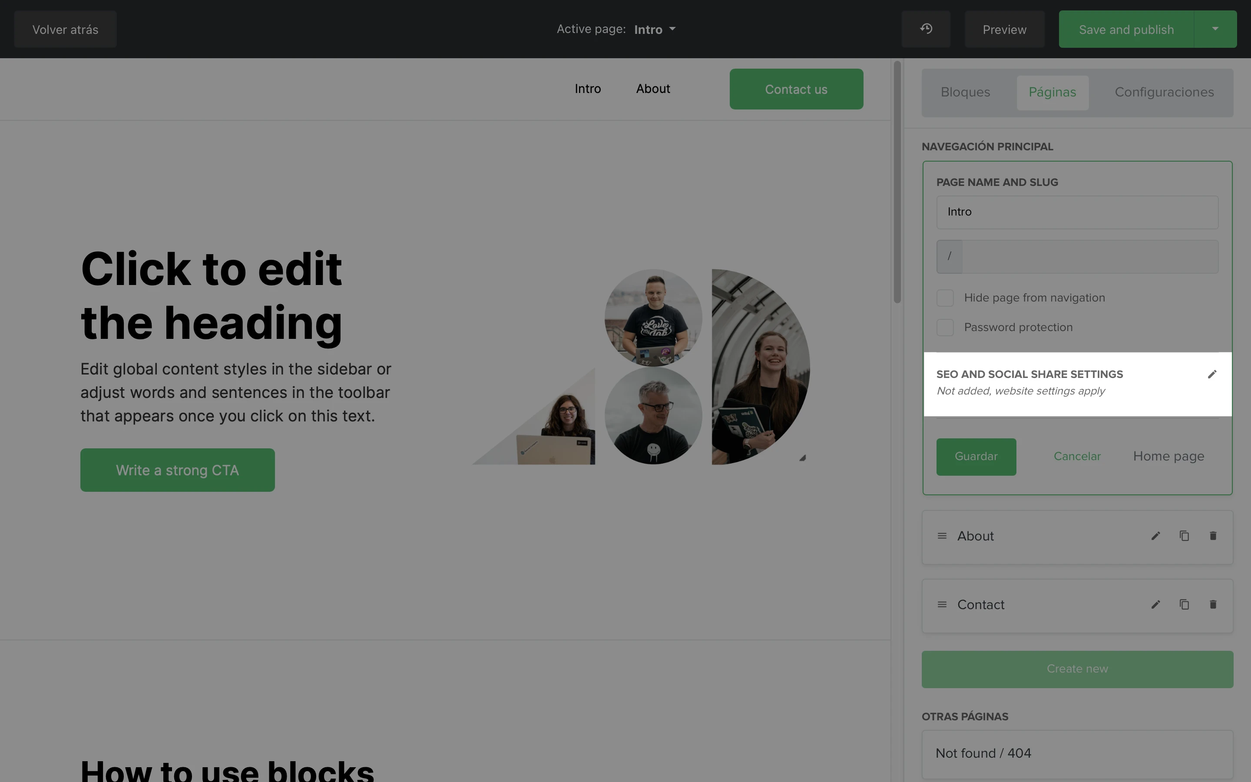Toggle the Password protection checkbox
The width and height of the screenshot is (1251, 782).
(945, 328)
